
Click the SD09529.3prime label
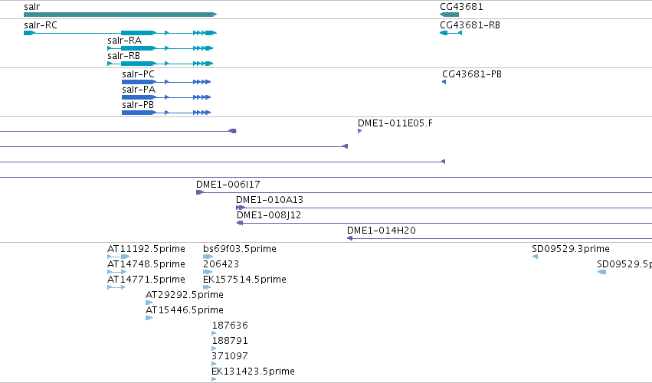pos(571,249)
